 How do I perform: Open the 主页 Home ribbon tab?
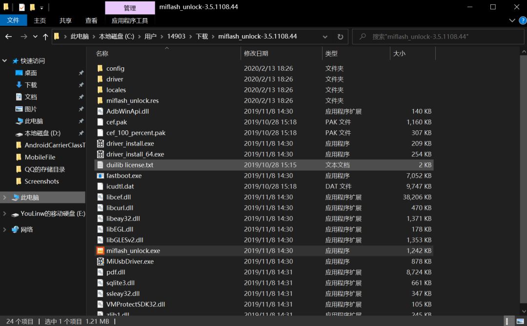(x=40, y=20)
